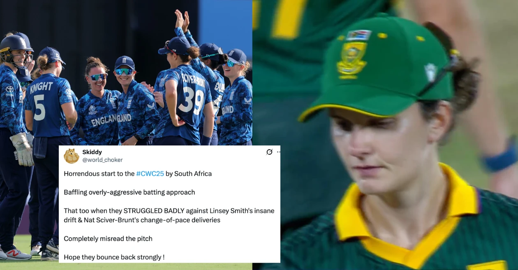Click the @world_choker handle

pyautogui.click(x=102, y=160)
